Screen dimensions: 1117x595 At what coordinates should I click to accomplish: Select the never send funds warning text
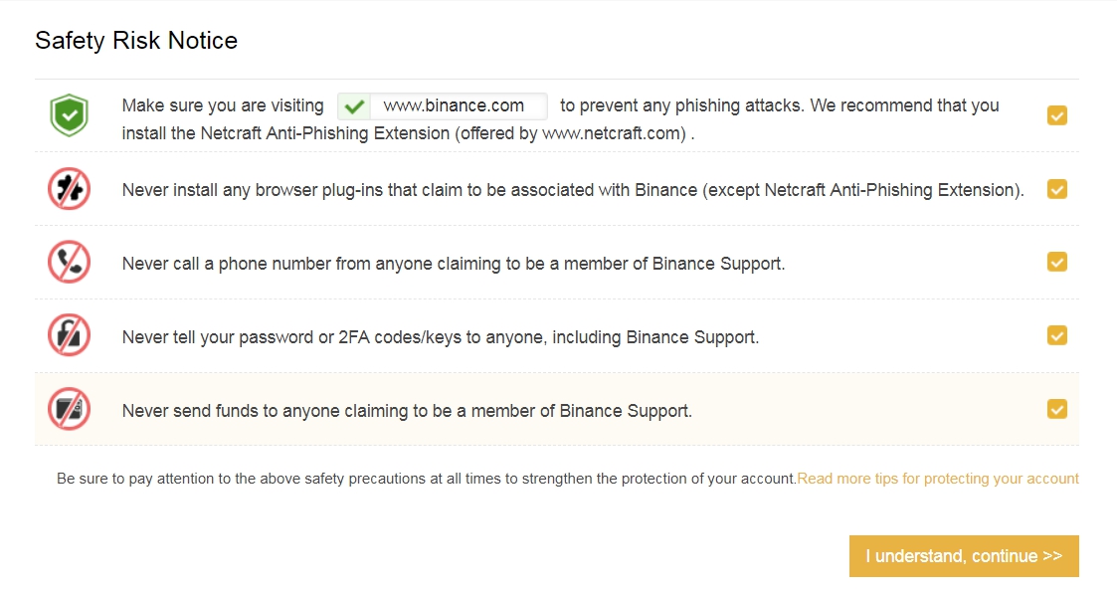tap(406, 411)
